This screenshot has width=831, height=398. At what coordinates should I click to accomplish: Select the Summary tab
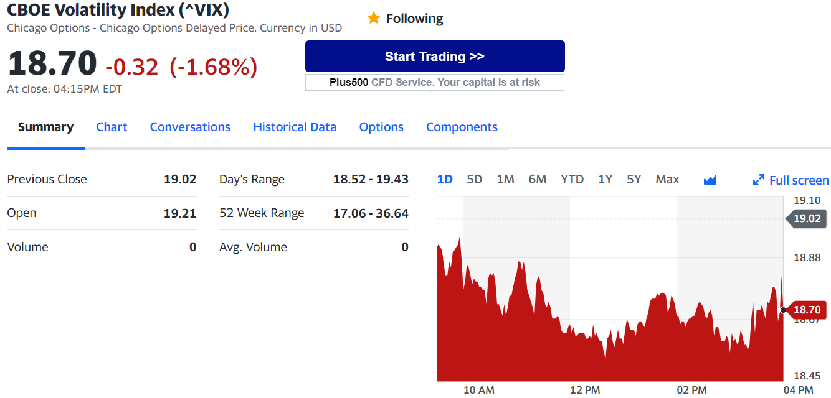pos(45,127)
